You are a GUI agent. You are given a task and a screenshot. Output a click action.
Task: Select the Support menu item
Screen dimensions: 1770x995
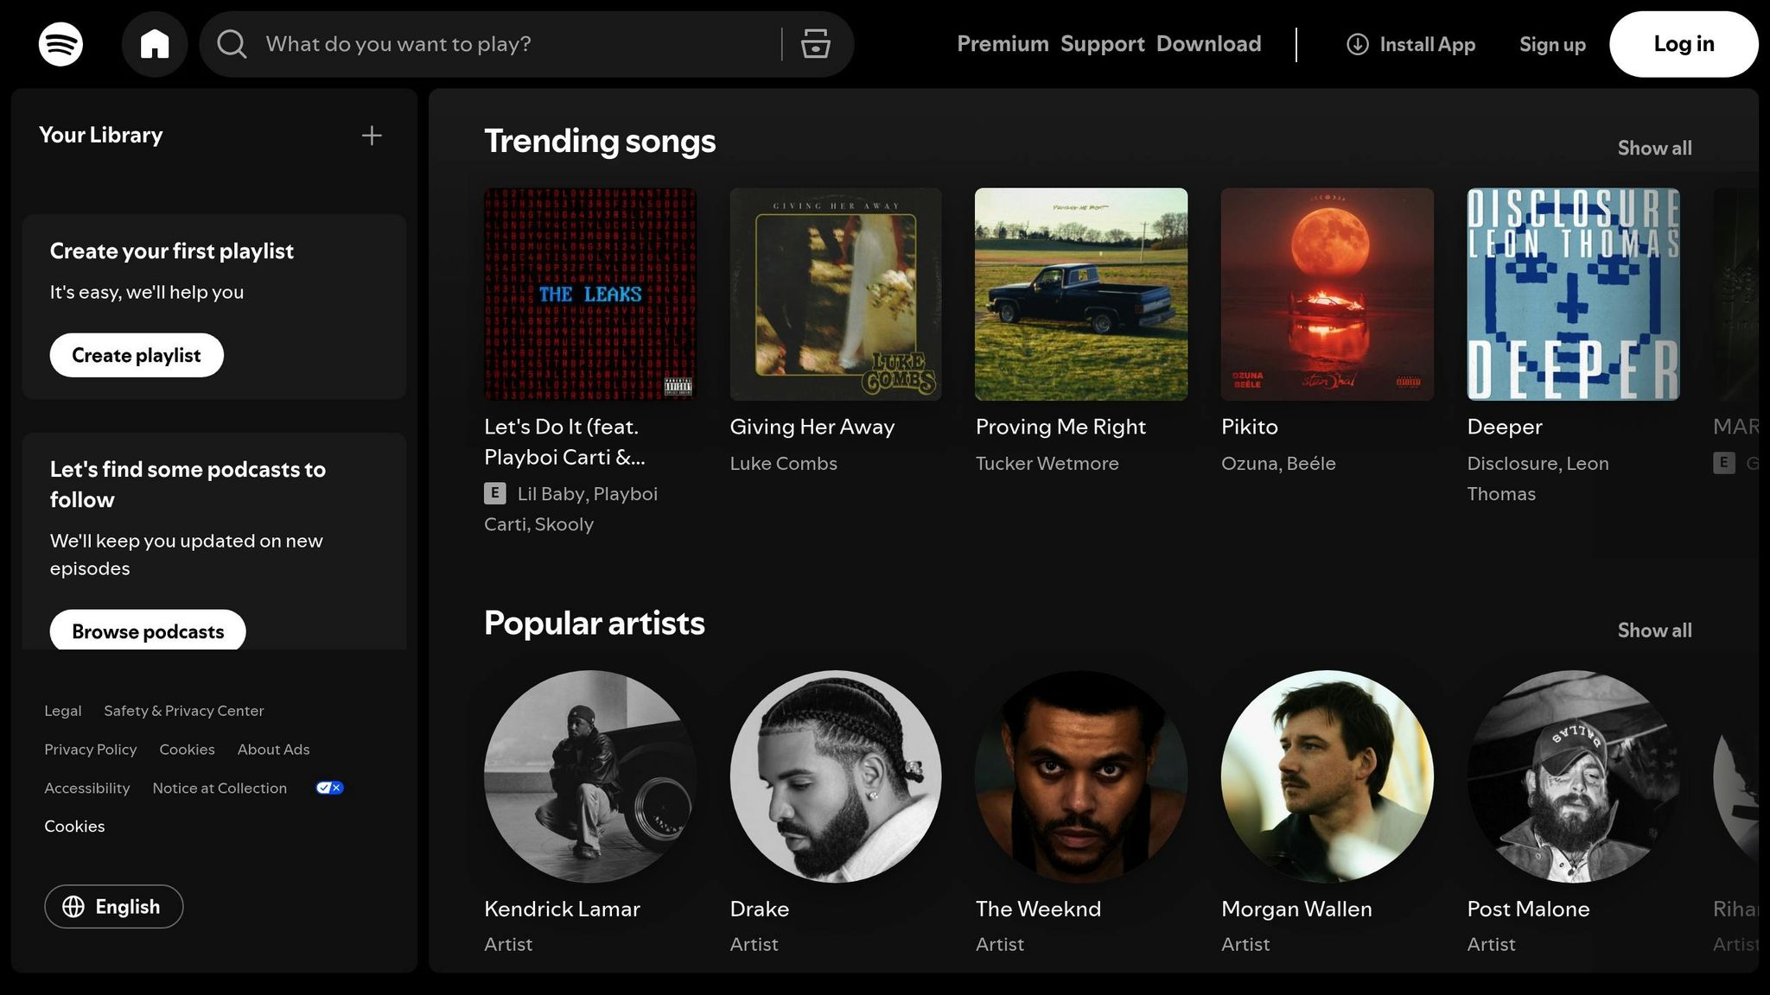tap(1102, 44)
